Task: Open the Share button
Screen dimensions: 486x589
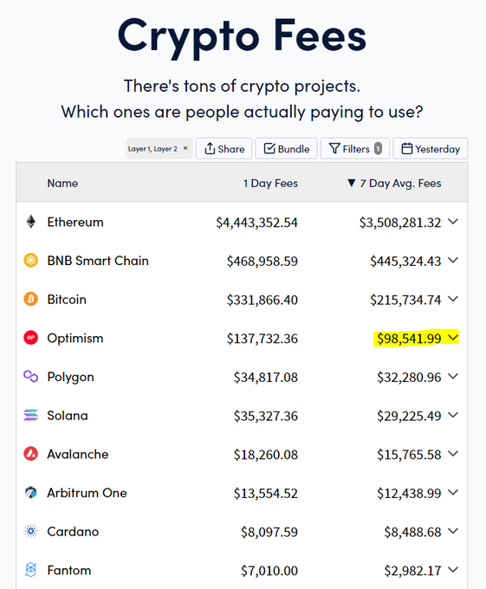Action: [224, 149]
